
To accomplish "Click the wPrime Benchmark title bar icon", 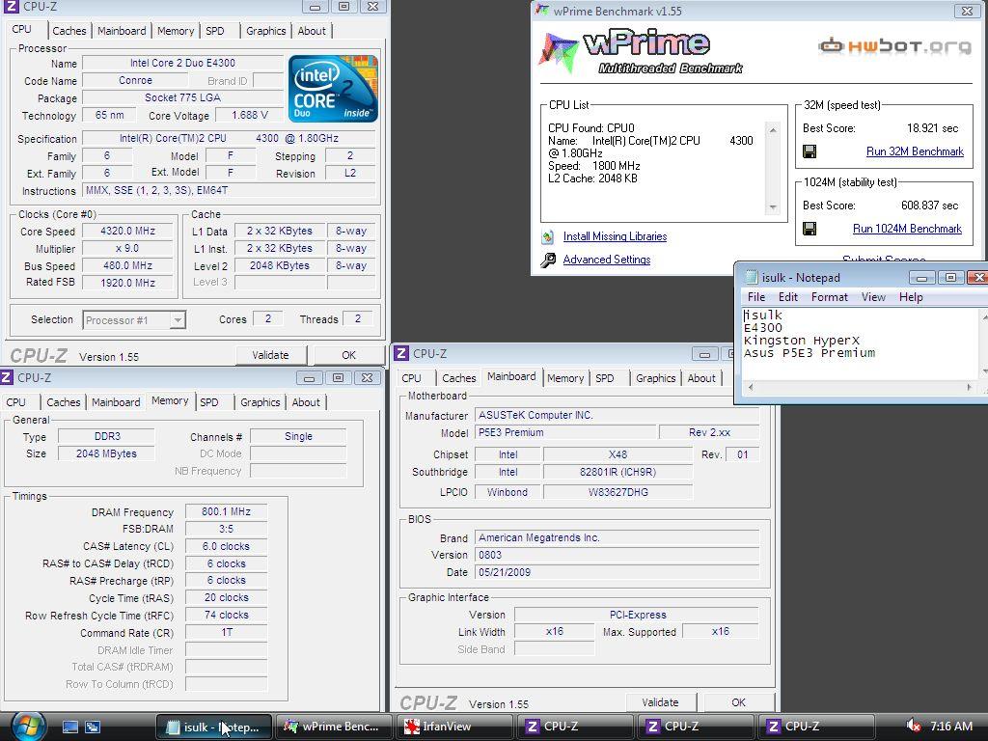I will pos(542,11).
